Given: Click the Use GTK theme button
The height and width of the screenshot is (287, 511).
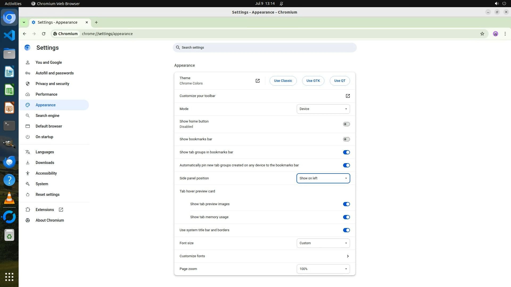Looking at the screenshot, I should click(x=313, y=81).
